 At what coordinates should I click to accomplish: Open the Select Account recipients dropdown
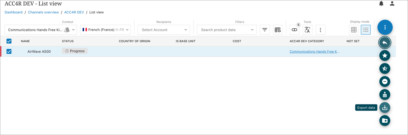click(x=164, y=30)
